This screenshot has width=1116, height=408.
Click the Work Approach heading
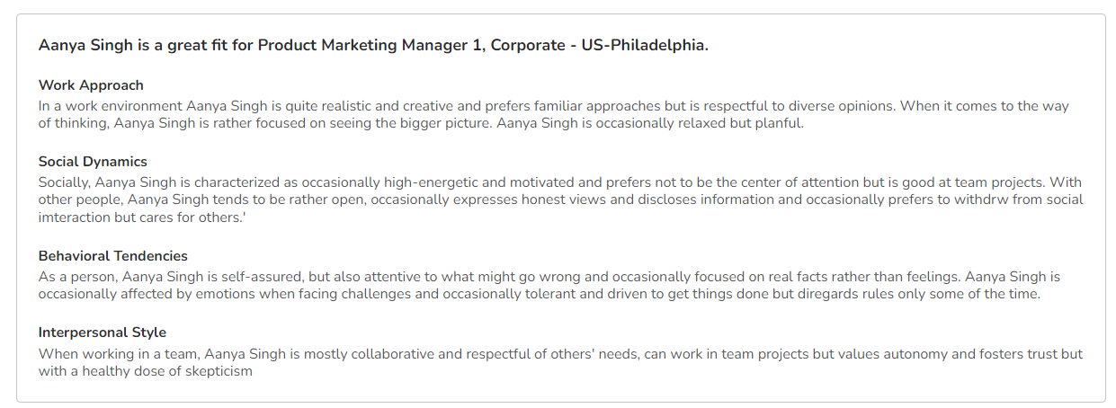coord(91,85)
